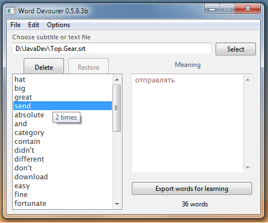Click Select to browse for a file
This screenshot has width=268, height=223.
click(x=235, y=49)
